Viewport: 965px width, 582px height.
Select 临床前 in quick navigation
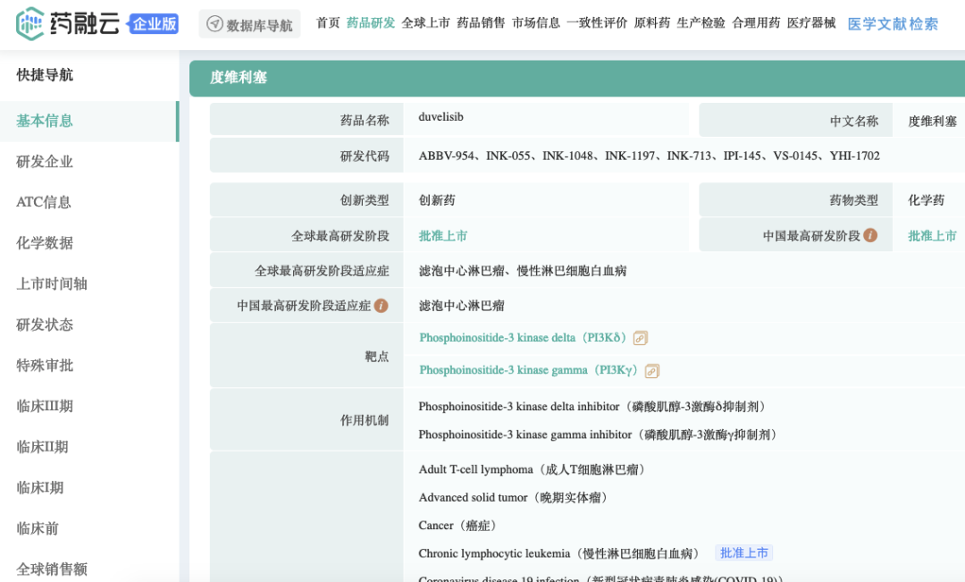[38, 527]
